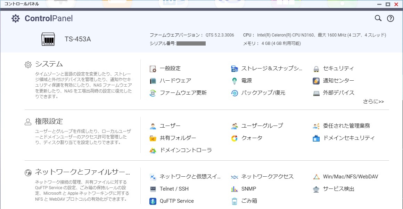The image size is (403, 209).
Task: Open the ユーザー management icon
Action: tap(169, 126)
